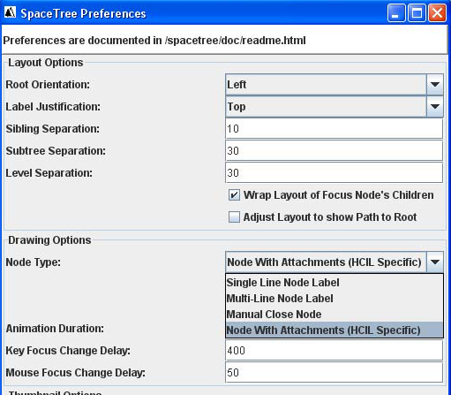Click the Key Focus Change Delay label
The height and width of the screenshot is (395, 451).
point(68,351)
